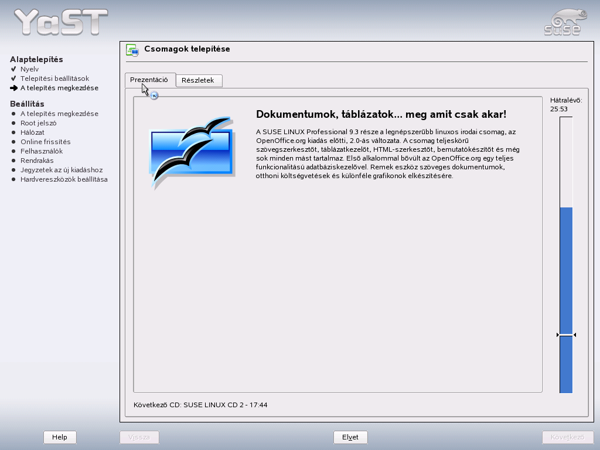
Task: Select the Prezentáció tab
Action: click(150, 80)
